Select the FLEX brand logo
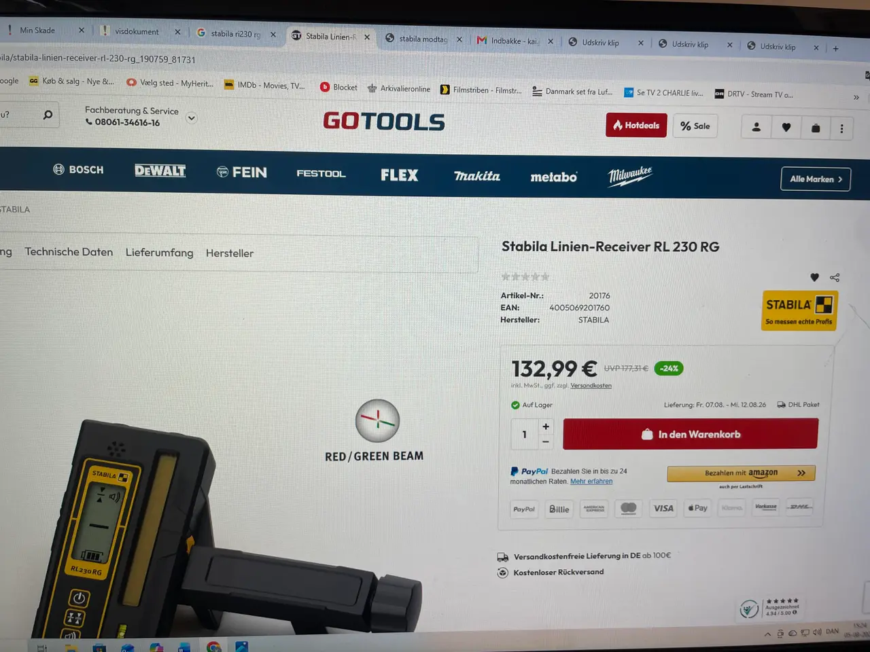870x652 pixels. tap(400, 175)
